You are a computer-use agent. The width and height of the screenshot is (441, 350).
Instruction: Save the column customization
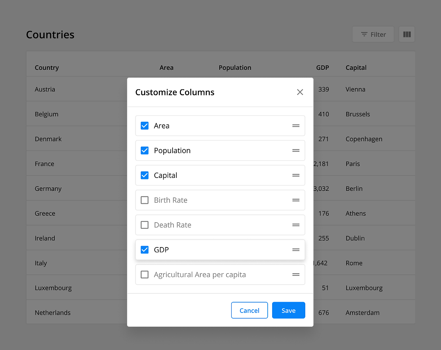click(288, 310)
